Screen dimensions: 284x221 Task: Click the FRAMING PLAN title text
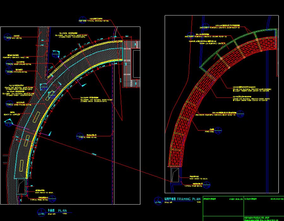(189, 199)
